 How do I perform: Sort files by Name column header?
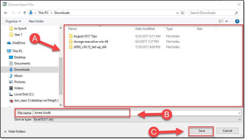pyautogui.click(x=73, y=29)
